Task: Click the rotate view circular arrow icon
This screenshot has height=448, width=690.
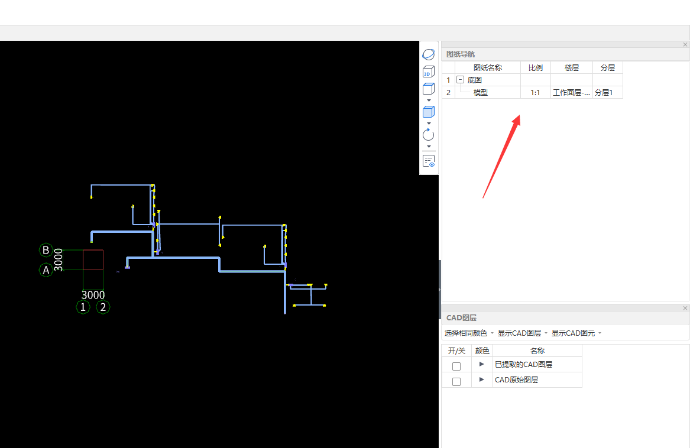Action: click(x=428, y=135)
